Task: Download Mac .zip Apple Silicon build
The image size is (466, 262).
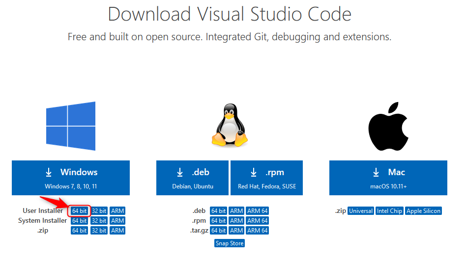Action: (423, 210)
